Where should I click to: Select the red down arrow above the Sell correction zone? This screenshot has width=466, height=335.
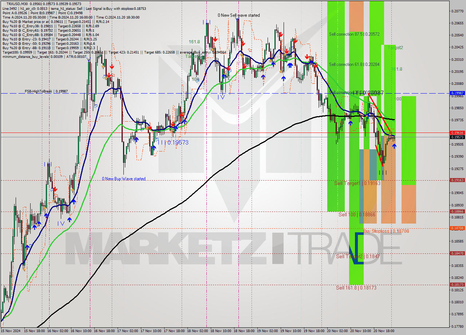click(x=307, y=57)
